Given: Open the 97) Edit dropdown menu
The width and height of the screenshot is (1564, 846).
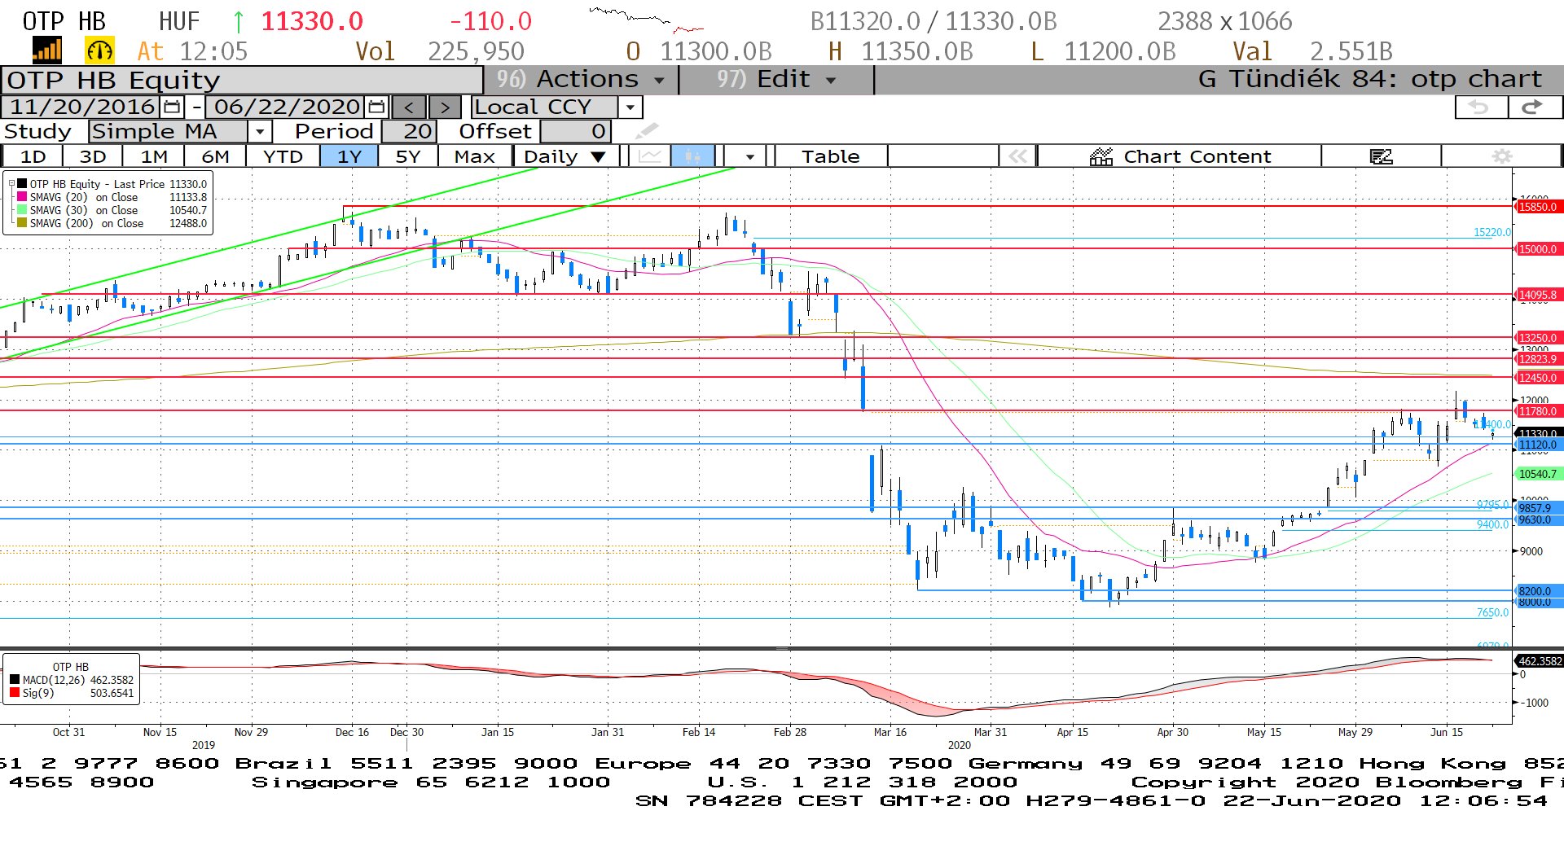Looking at the screenshot, I should [777, 79].
